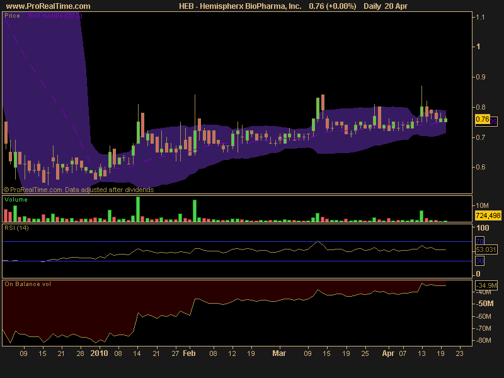The height and width of the screenshot is (378, 504).
Task: Click the 0.76 (+0.00%) price quote
Action: [x=333, y=6]
